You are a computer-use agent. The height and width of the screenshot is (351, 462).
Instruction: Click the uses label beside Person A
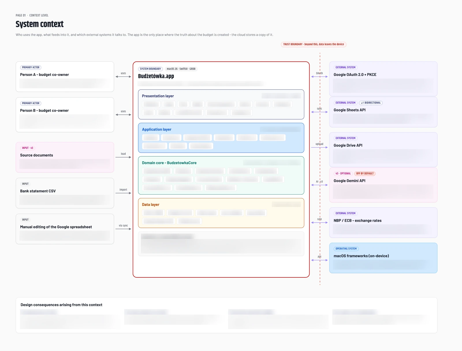tap(123, 73)
